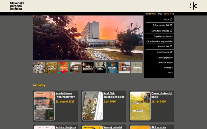Image resolution: width=207 pixels, height=129 pixels.
Task: Click the Slovenská národná knižnica logo text
Action: point(17,6)
